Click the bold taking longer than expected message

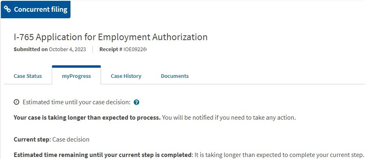click(x=87, y=118)
